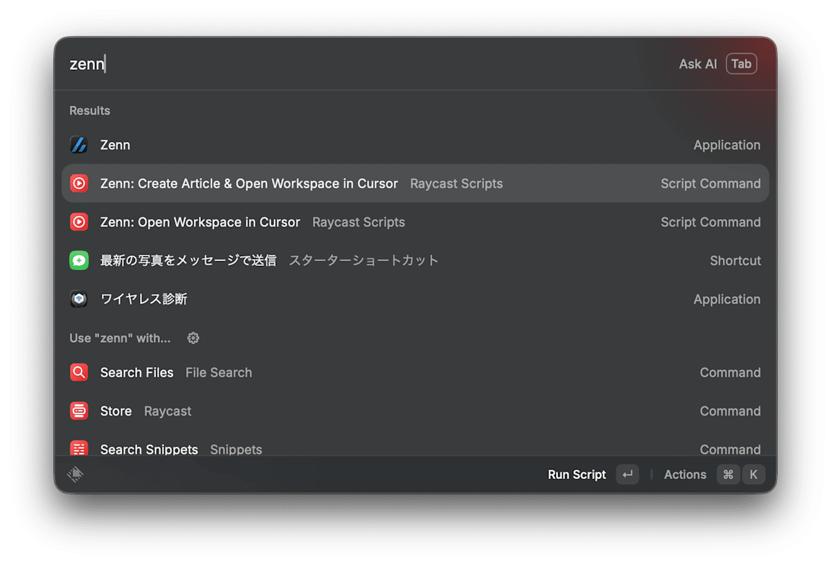Click Command label on Store row
The image size is (831, 565).
coord(730,411)
